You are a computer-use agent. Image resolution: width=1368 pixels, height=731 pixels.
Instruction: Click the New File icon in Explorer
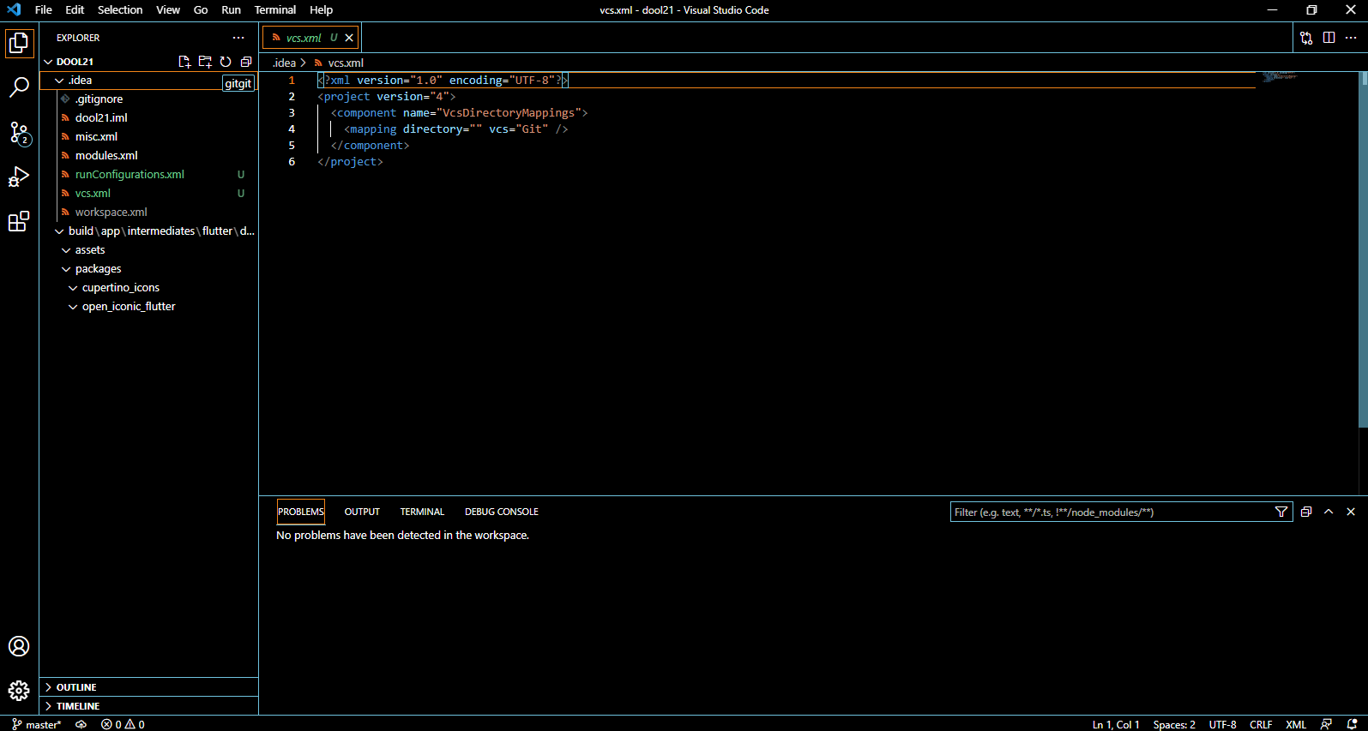184,62
